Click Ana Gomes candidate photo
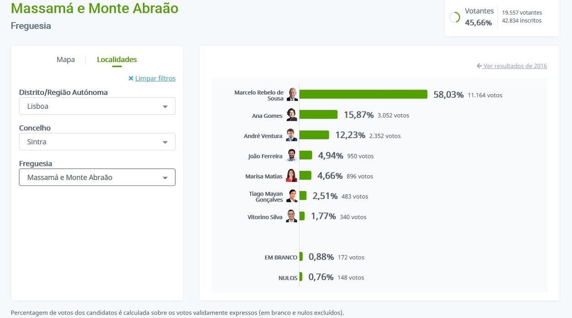 (x=291, y=115)
